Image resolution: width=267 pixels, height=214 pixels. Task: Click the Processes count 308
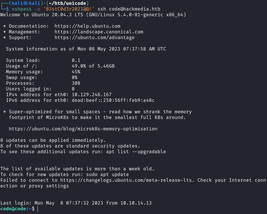point(76,83)
